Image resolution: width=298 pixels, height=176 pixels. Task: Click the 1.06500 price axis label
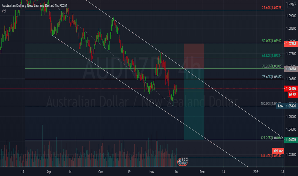pyautogui.click(x=291, y=79)
